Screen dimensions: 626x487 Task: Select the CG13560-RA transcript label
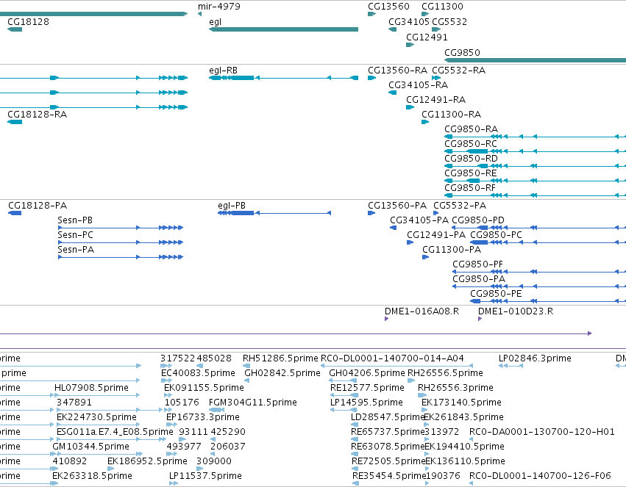tap(397, 71)
